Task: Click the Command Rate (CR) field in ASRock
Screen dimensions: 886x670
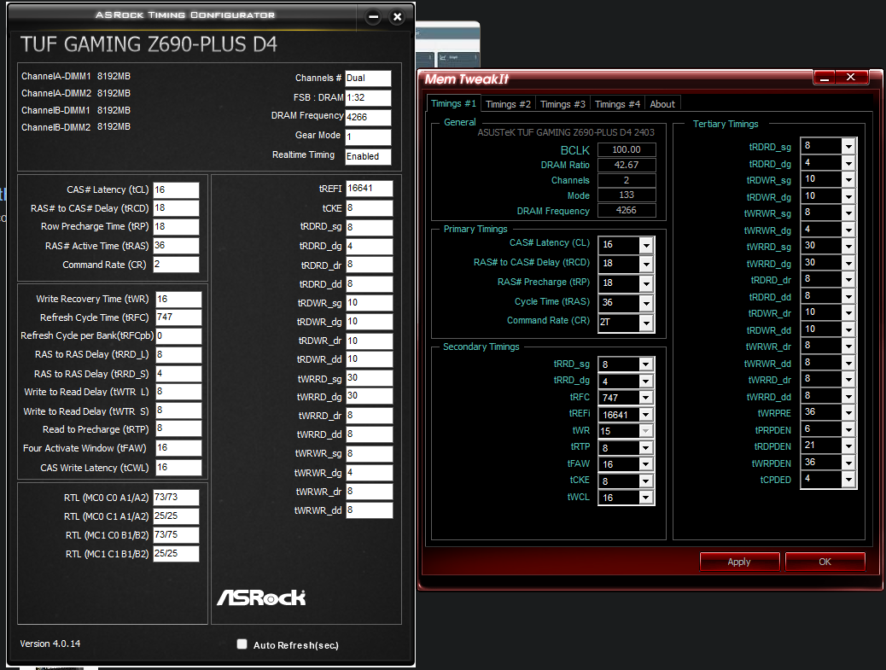Action: pos(177,265)
